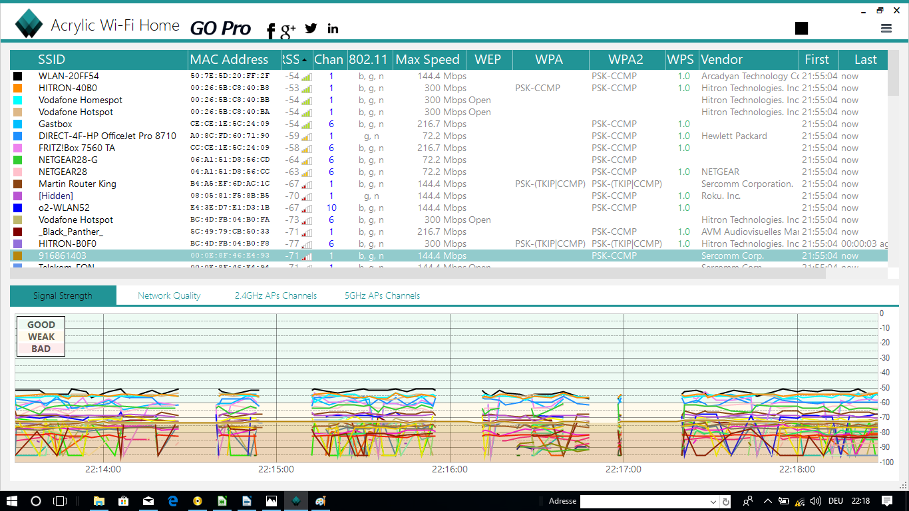This screenshot has width=909, height=511.
Task: Click Roku. Inc vendor cell
Action: click(721, 196)
